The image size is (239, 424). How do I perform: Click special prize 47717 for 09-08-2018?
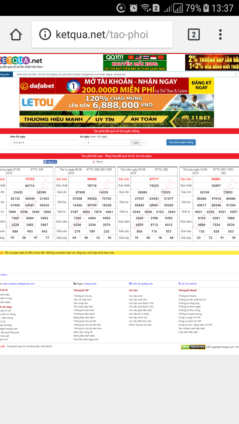pyautogui.click(x=154, y=179)
